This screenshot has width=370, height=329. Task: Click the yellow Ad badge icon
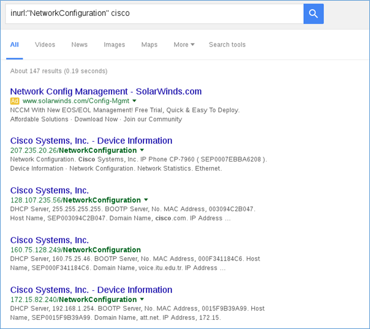click(x=15, y=101)
